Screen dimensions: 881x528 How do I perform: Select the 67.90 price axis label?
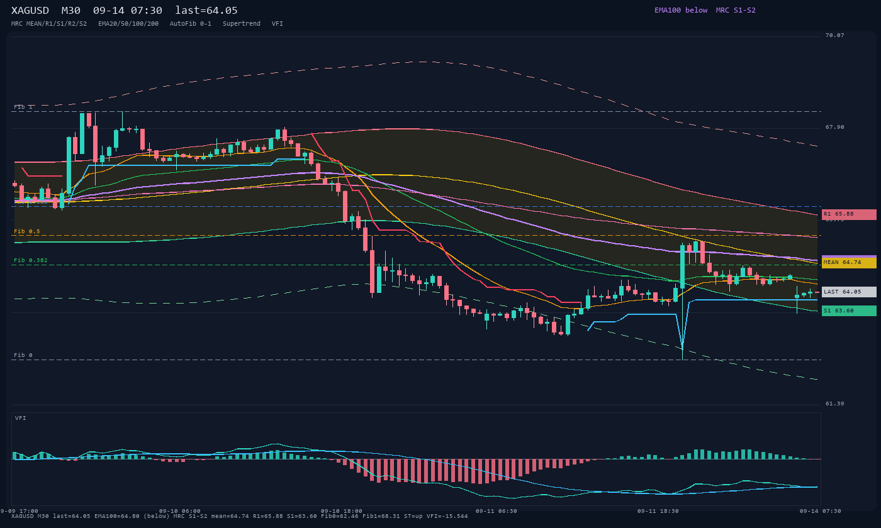[x=835, y=127]
